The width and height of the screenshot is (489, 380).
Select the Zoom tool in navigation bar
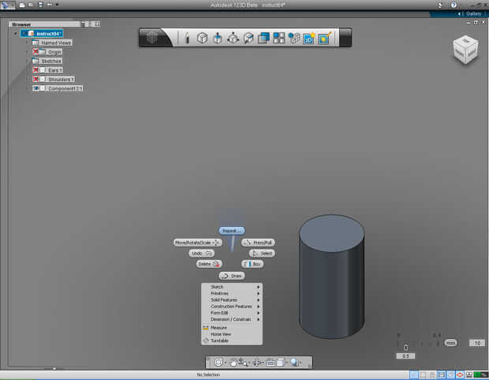[243, 362]
